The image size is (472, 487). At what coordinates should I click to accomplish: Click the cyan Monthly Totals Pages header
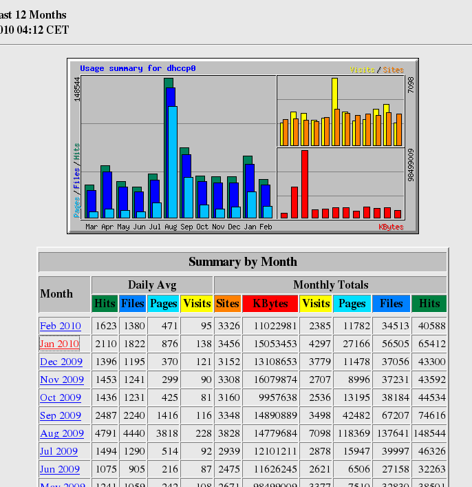[x=352, y=304]
